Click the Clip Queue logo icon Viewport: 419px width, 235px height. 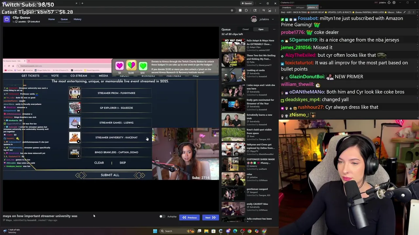7,19
